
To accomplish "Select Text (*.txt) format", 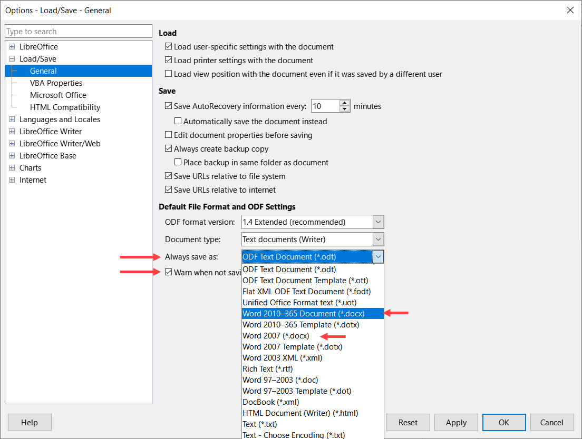I will click(x=313, y=424).
